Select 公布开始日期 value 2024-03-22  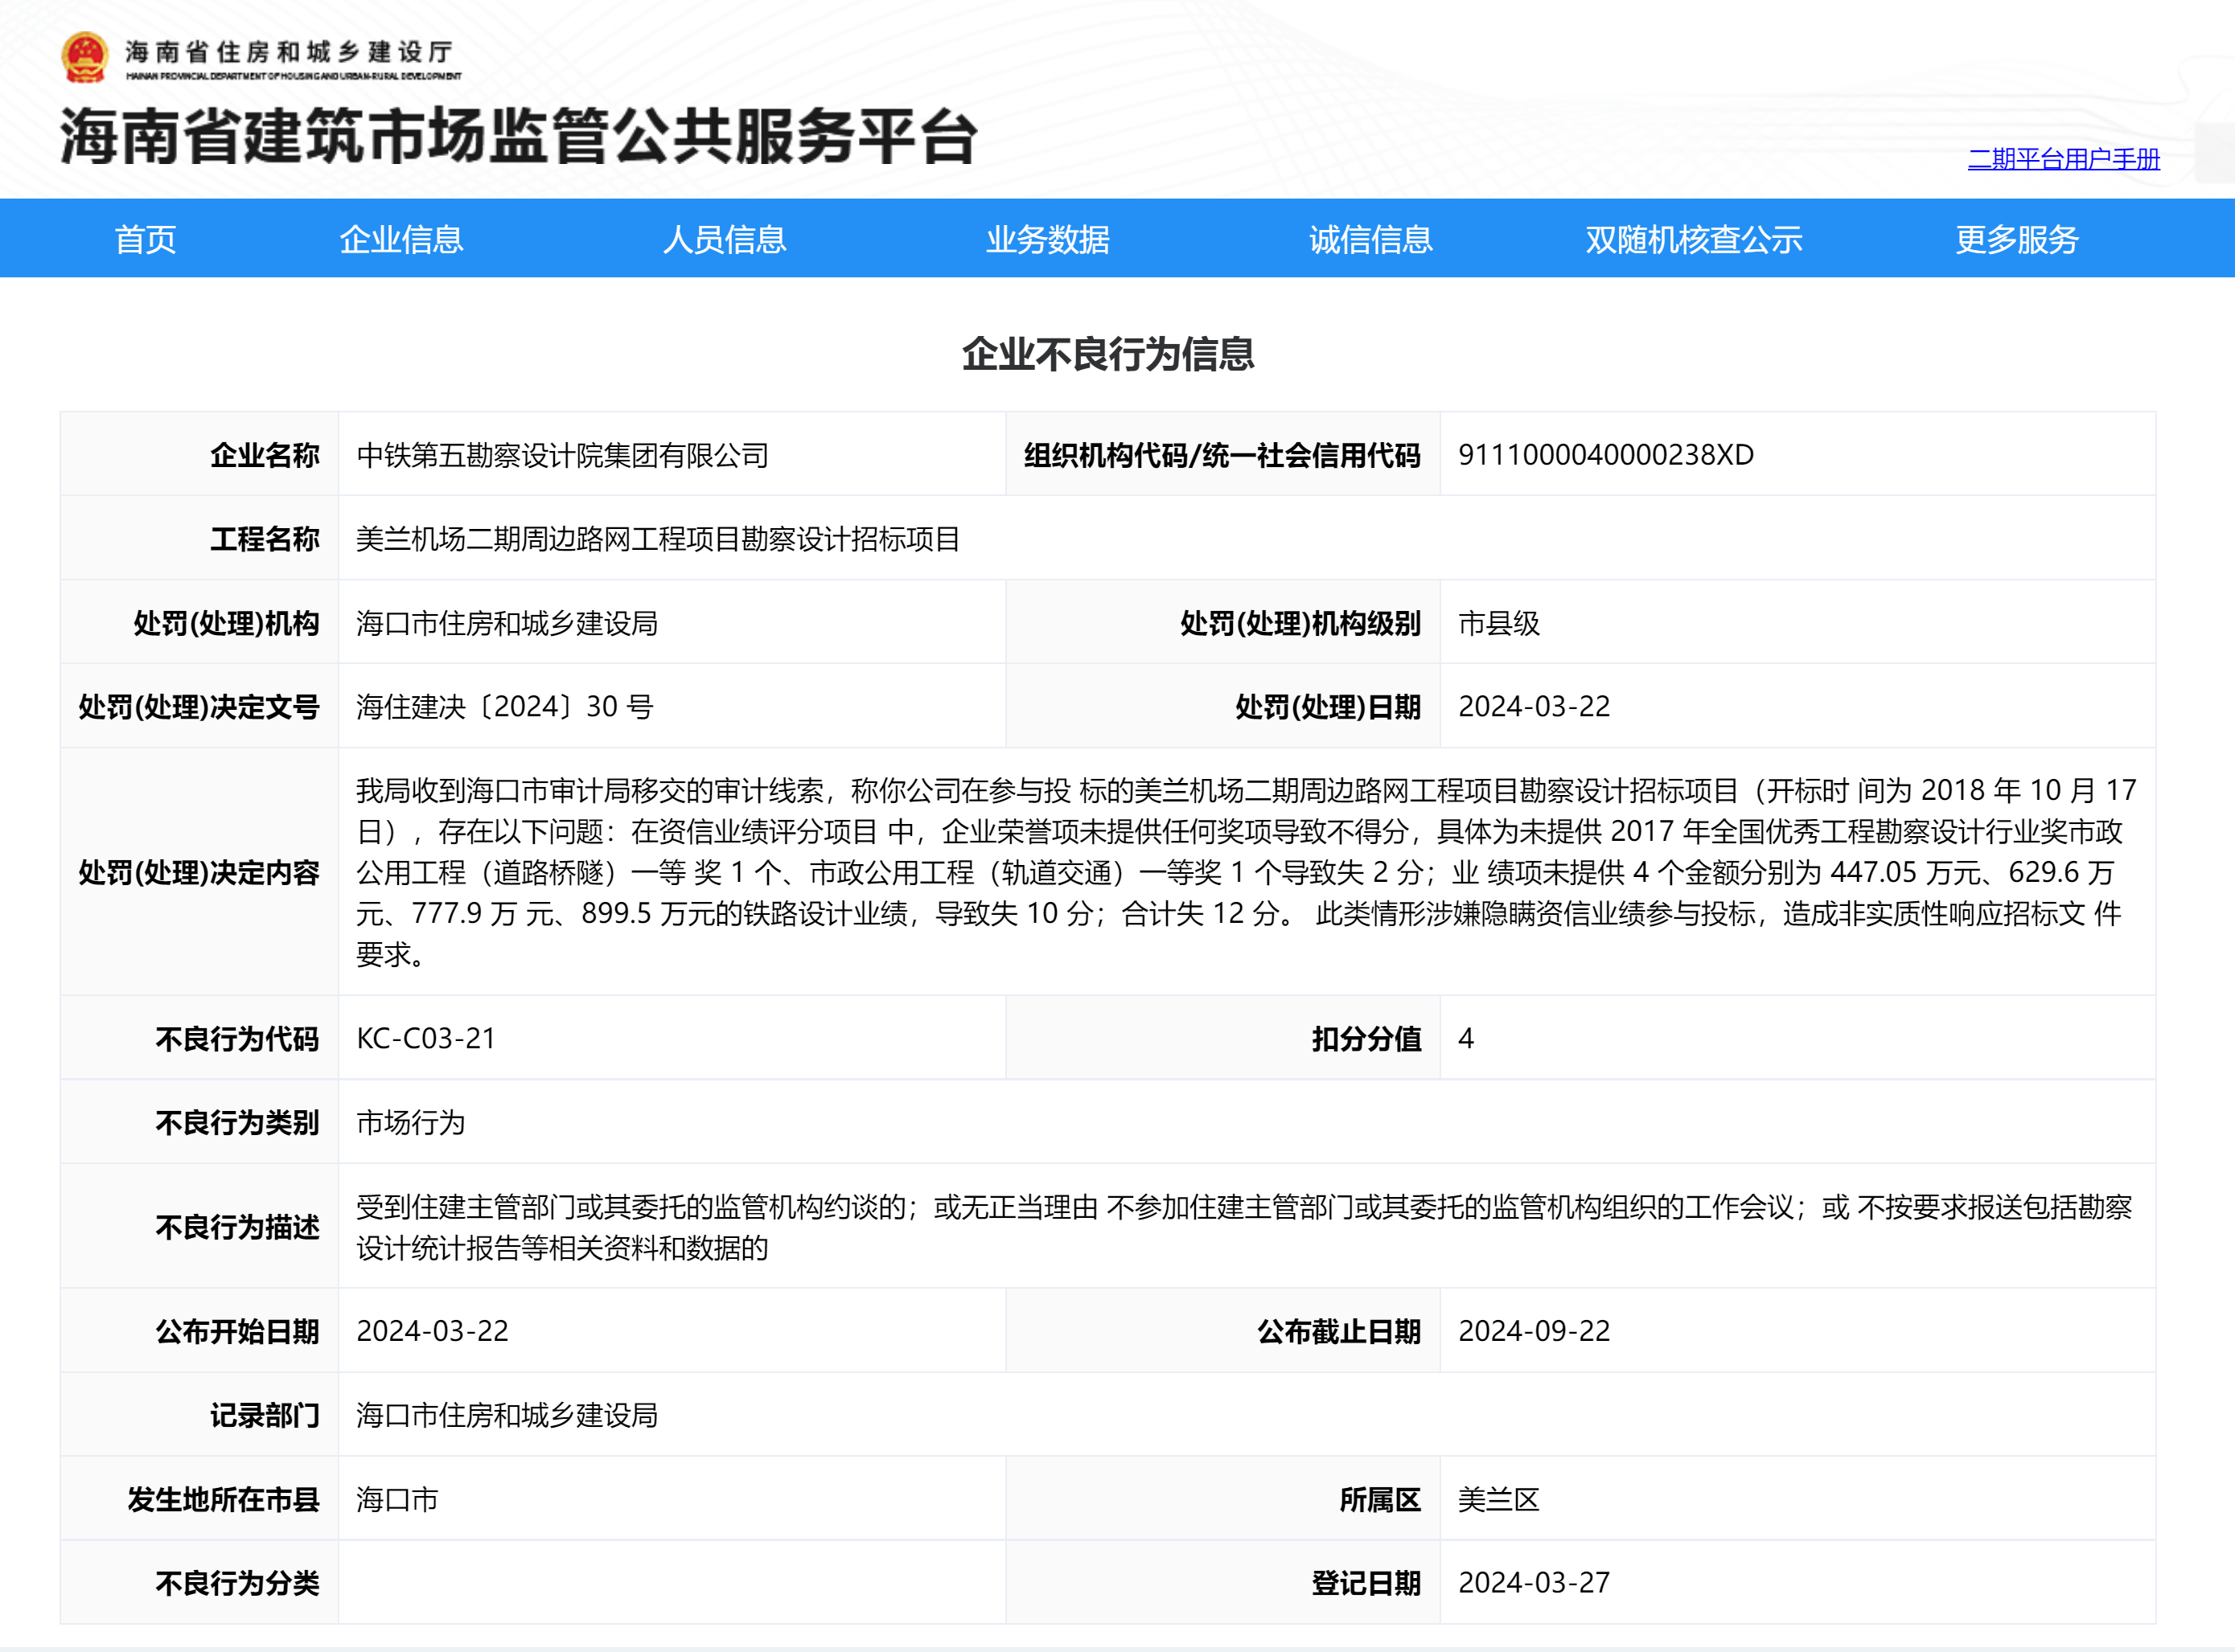(x=432, y=1331)
